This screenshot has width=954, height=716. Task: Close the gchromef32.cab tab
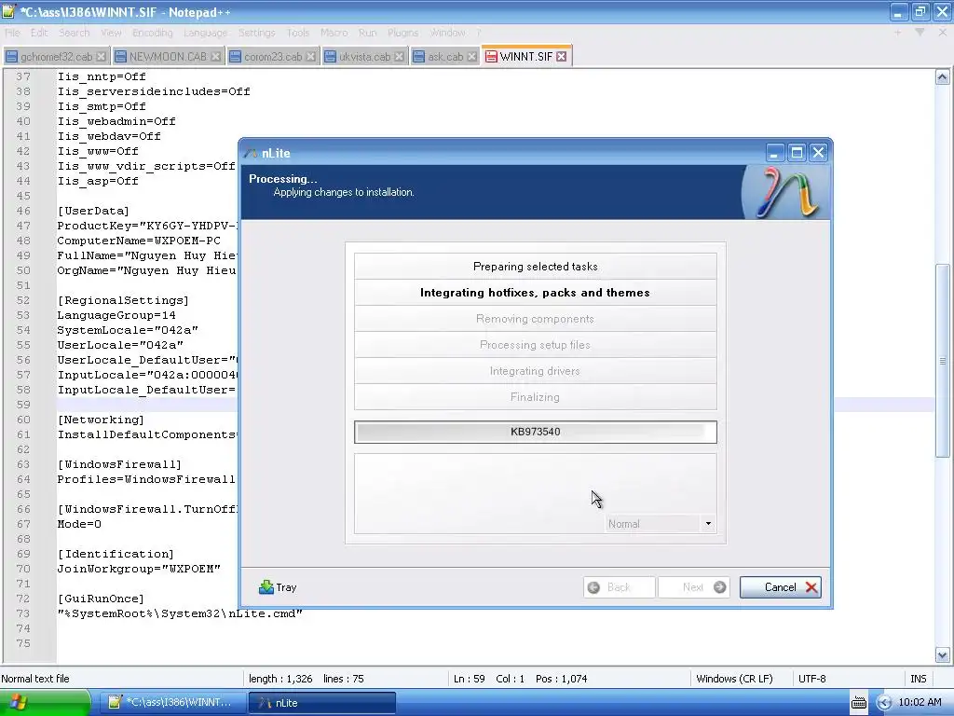click(x=101, y=57)
